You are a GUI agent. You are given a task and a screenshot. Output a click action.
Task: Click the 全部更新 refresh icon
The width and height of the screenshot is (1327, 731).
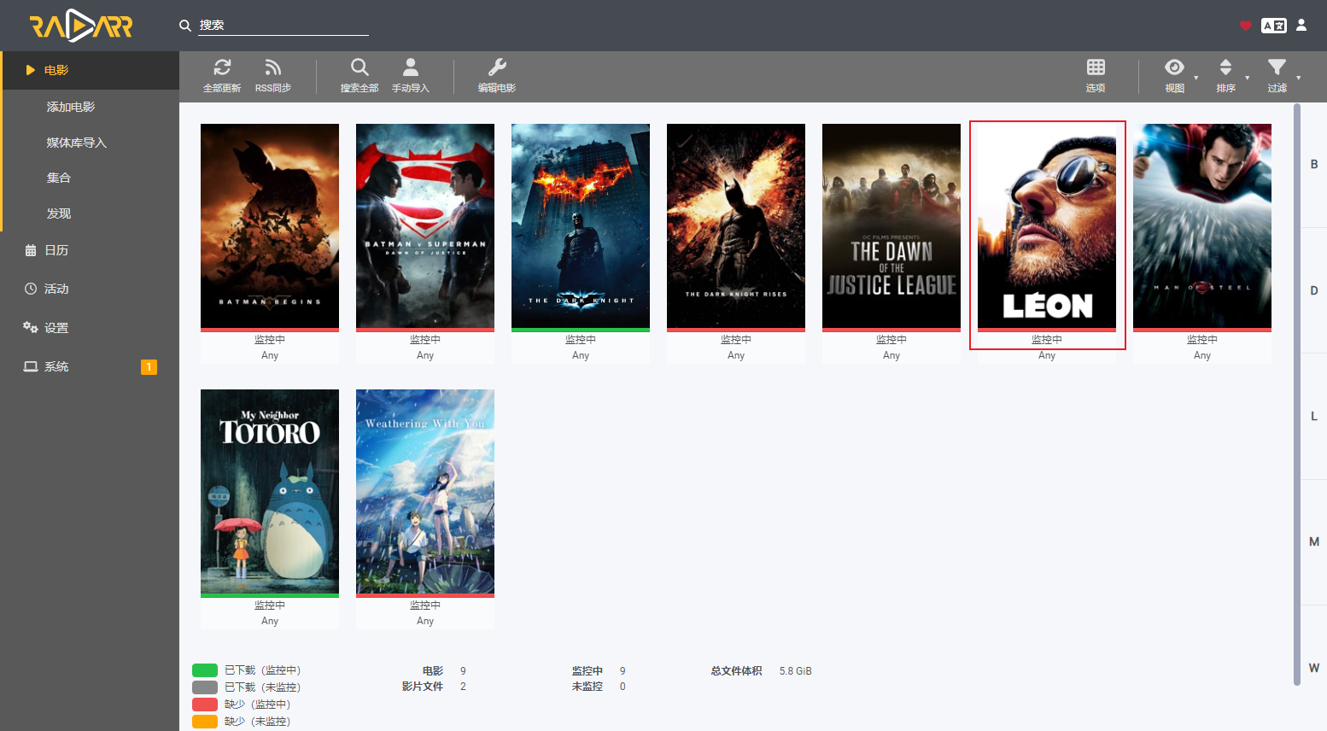tap(222, 67)
